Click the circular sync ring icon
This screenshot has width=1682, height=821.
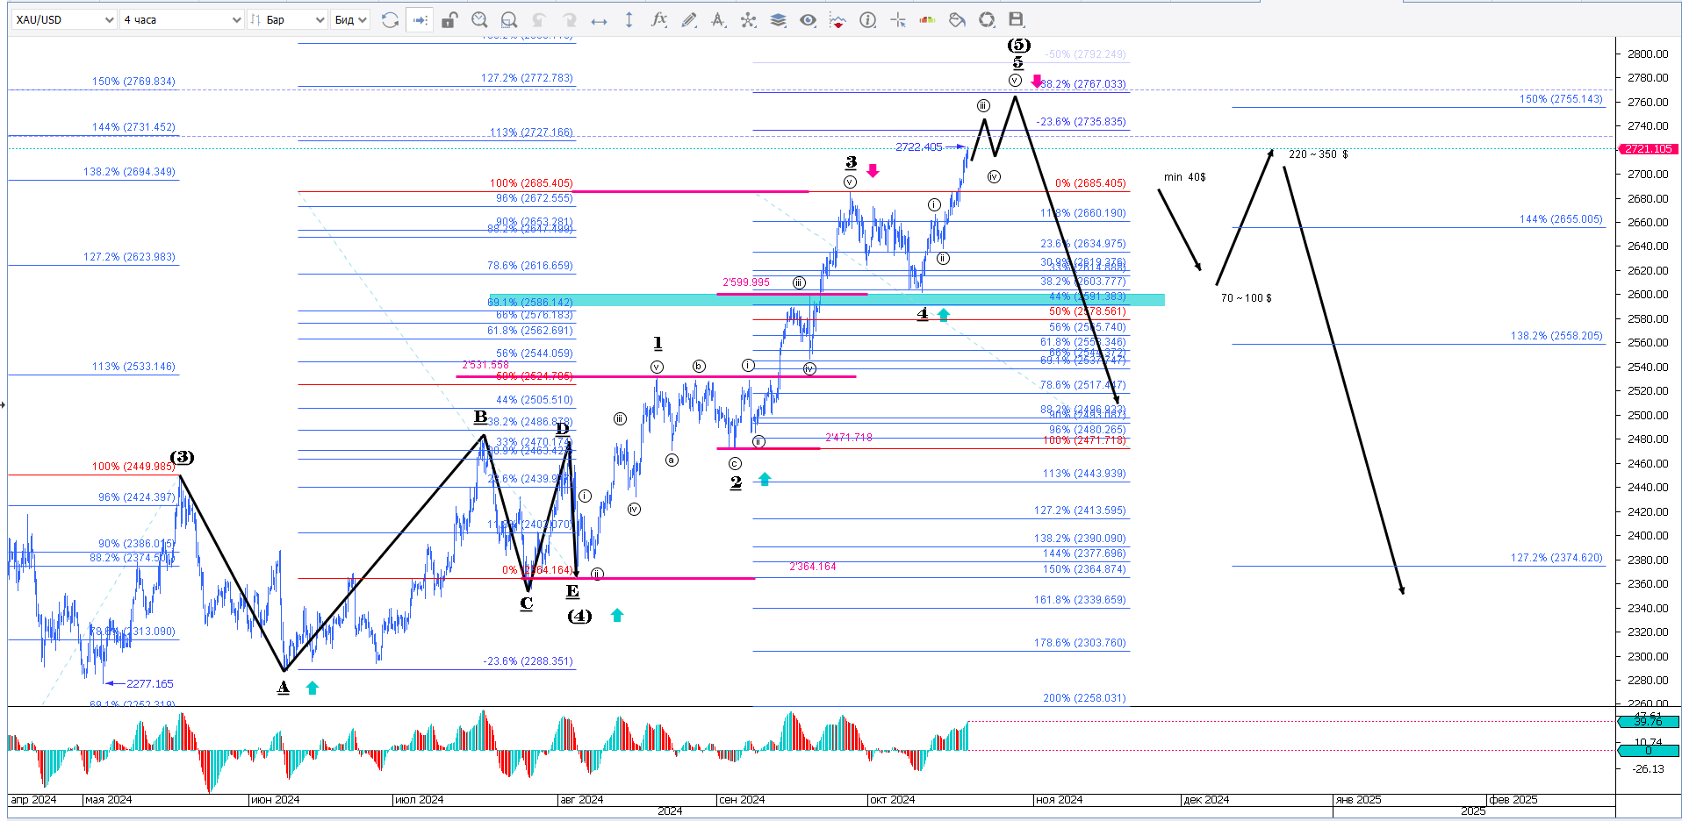(x=987, y=19)
